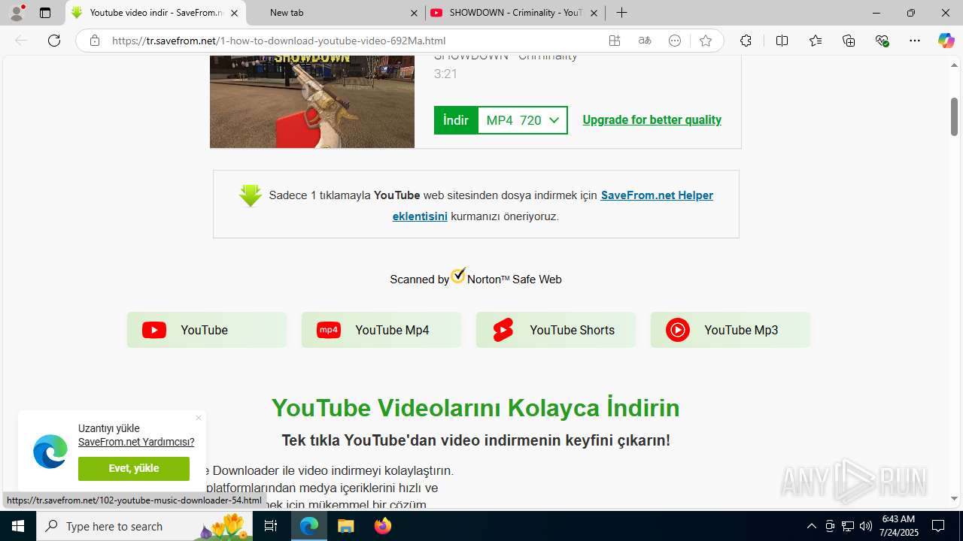This screenshot has height=541, width=963.
Task: Click the green İndir download button
Action: point(455,120)
